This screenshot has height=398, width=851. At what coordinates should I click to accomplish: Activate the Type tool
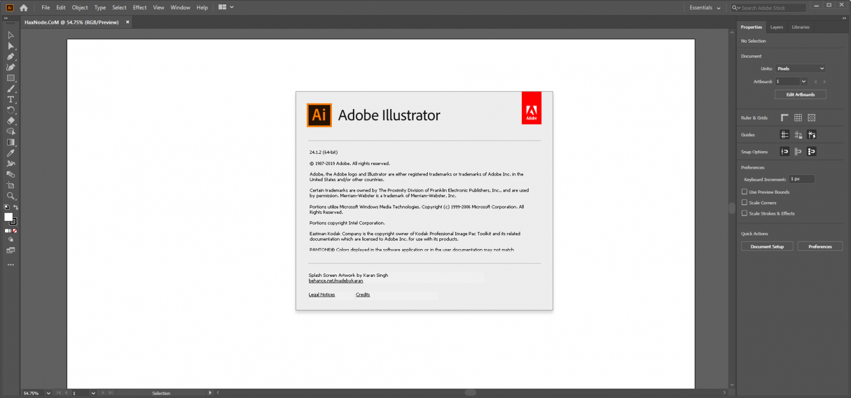[11, 99]
